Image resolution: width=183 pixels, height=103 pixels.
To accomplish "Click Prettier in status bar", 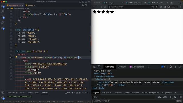I will [79, 102].
